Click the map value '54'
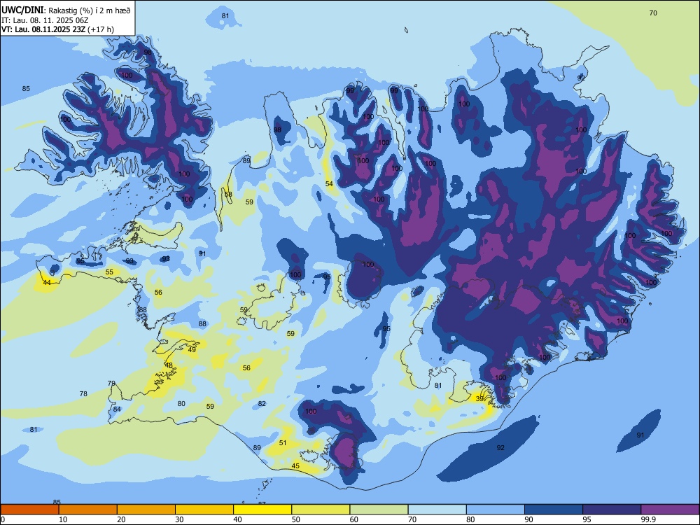Image resolution: width=700 pixels, height=525 pixels. (329, 184)
